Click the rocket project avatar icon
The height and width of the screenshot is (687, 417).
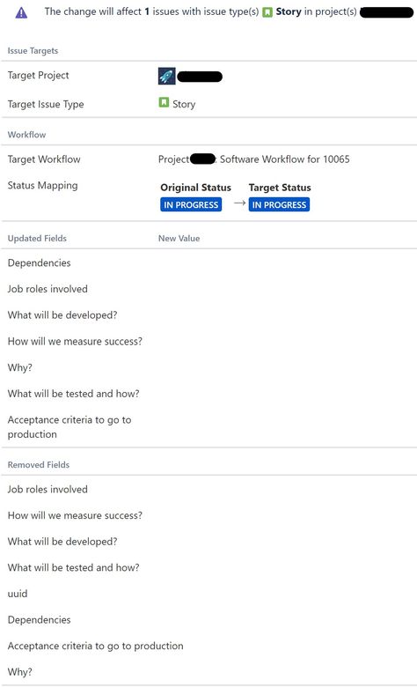coord(167,76)
